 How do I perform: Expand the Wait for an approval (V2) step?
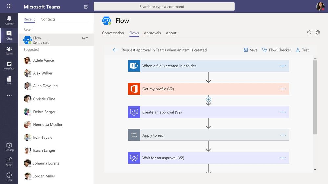pyautogui.click(x=208, y=158)
